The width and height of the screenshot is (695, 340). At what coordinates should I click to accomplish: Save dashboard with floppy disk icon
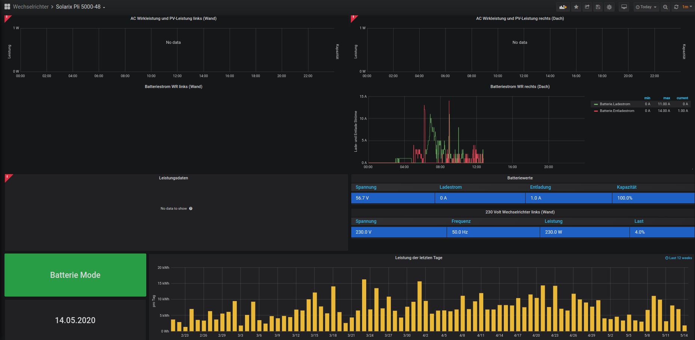tap(598, 7)
